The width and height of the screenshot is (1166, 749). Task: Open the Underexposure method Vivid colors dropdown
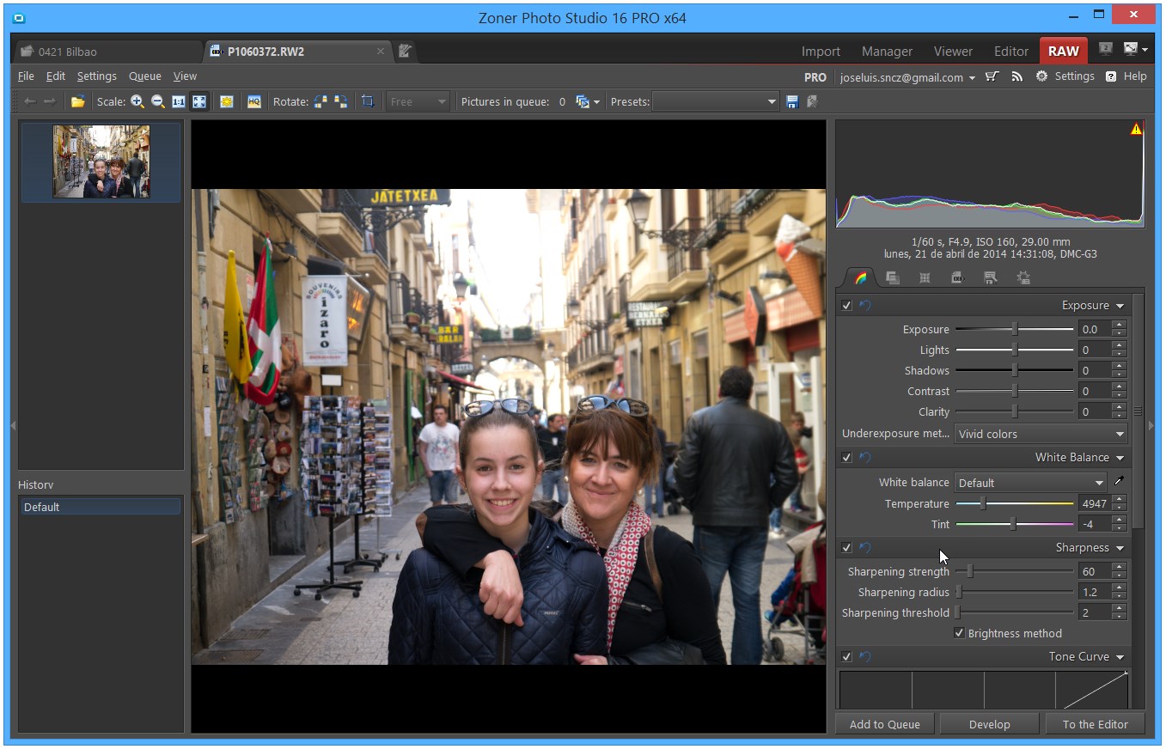click(x=1041, y=435)
